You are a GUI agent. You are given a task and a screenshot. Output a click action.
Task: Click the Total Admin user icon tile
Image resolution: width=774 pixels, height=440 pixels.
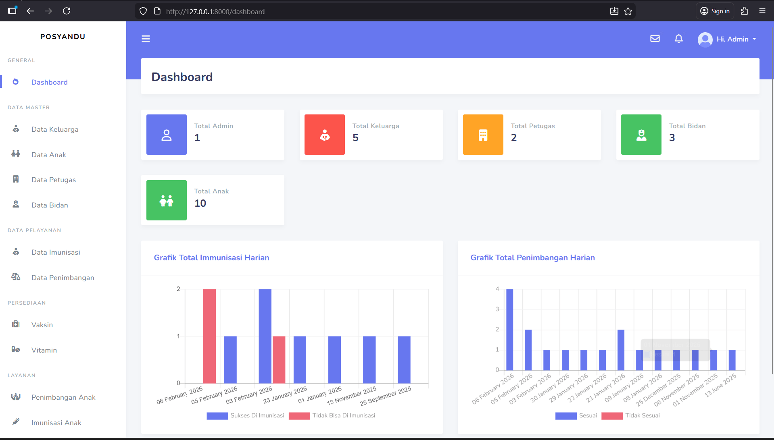[167, 135]
